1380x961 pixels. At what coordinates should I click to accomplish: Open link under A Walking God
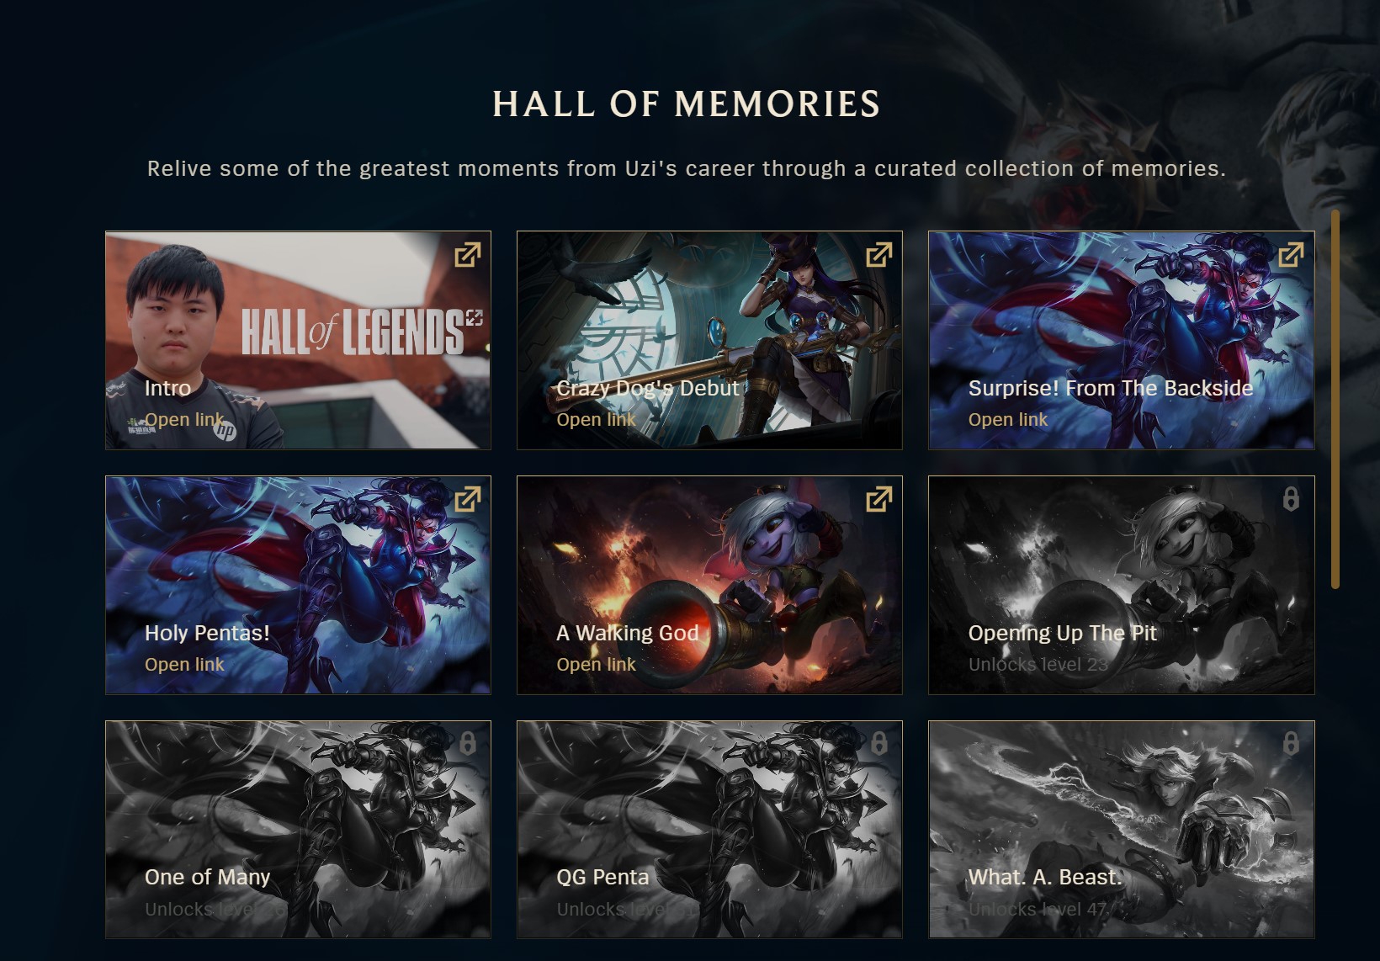click(596, 665)
